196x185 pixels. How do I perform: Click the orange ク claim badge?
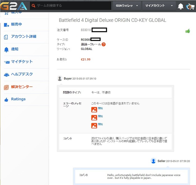103,44
